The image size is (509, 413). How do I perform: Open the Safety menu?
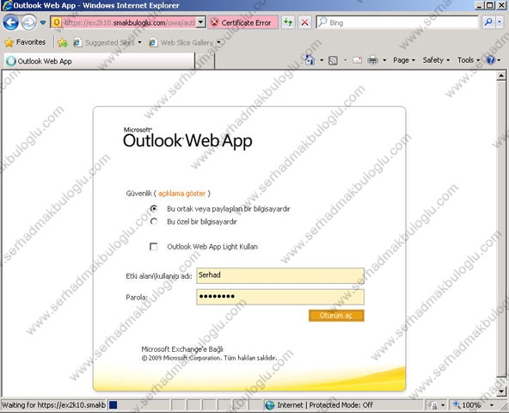(x=436, y=60)
